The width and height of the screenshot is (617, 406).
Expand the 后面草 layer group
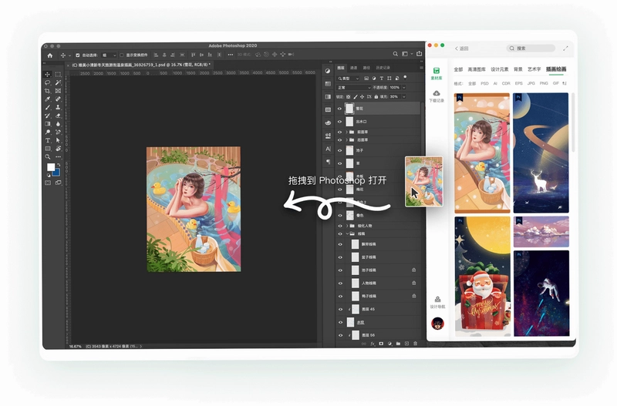pyautogui.click(x=346, y=140)
